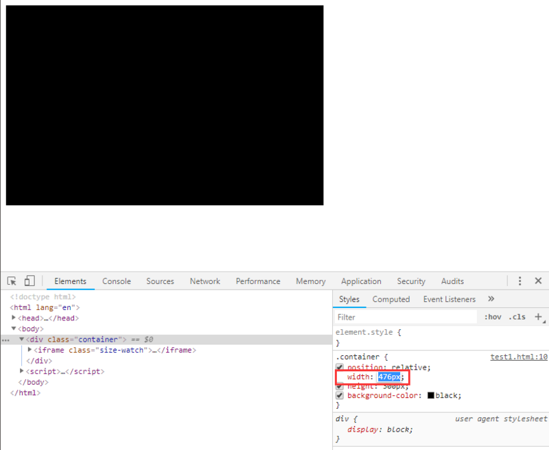
Task: Collapse the body element node
Action: coord(14,328)
